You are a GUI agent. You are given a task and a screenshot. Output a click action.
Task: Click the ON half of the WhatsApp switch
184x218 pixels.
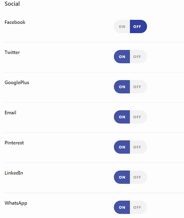(x=122, y=207)
